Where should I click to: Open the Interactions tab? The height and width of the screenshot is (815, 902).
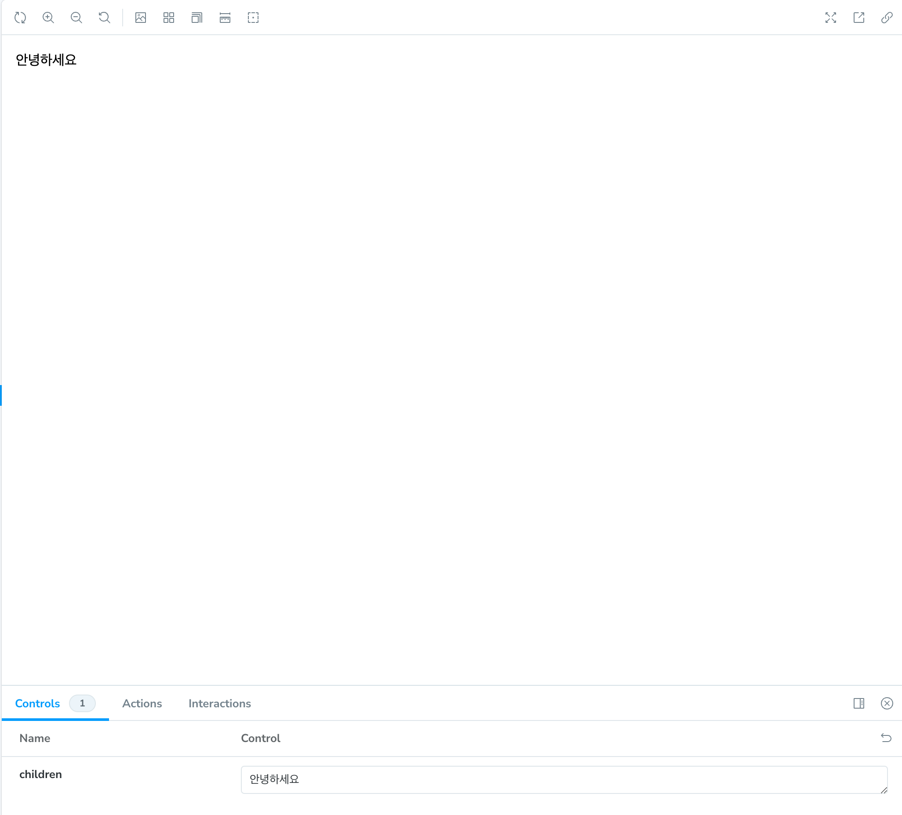pos(219,703)
